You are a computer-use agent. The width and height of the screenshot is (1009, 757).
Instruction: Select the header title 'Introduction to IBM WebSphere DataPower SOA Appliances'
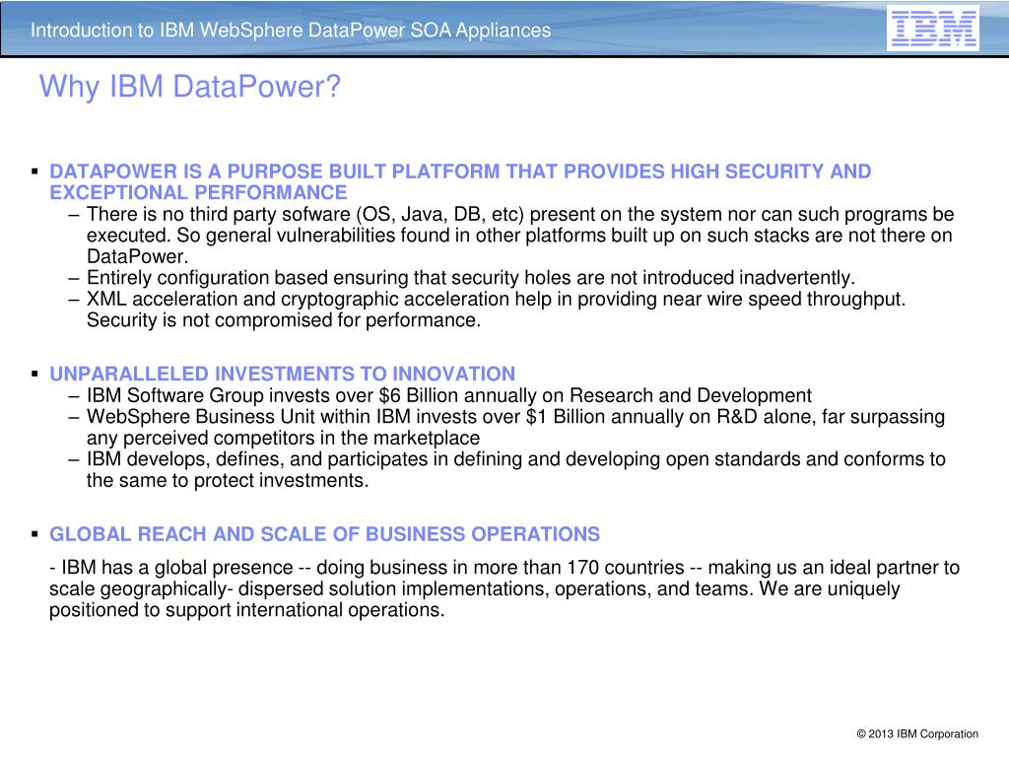(291, 31)
